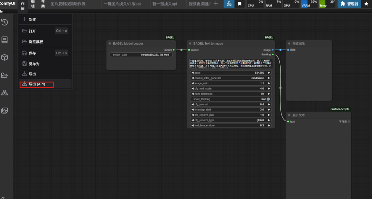Select 浏览模板 in the workflow menu
This screenshot has width=372, height=199.
(x=45, y=42)
